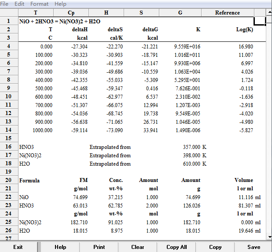Select the reaction equation NiO + 2HNO3 cell
Screen dimensions: 272x252
coord(60,21)
